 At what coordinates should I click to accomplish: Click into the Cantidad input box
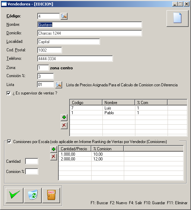pos(32,161)
